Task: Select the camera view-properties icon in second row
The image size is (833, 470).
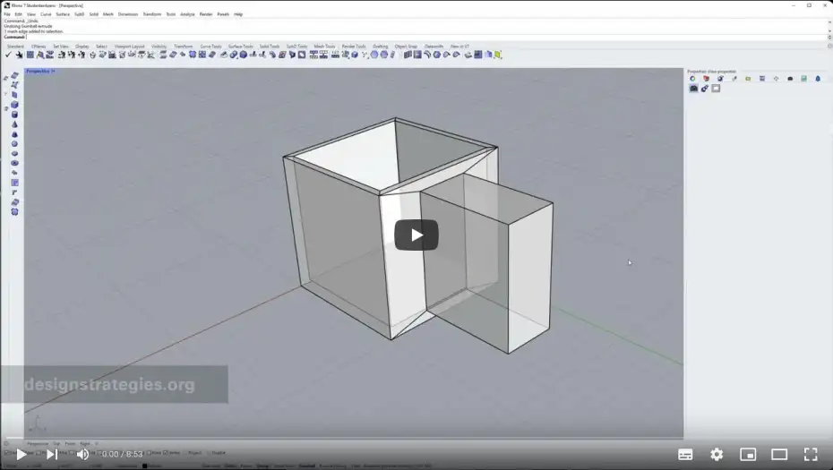Action: click(693, 89)
